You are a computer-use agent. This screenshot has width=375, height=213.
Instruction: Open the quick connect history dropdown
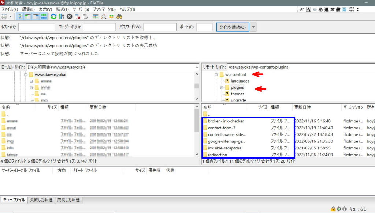point(253,27)
